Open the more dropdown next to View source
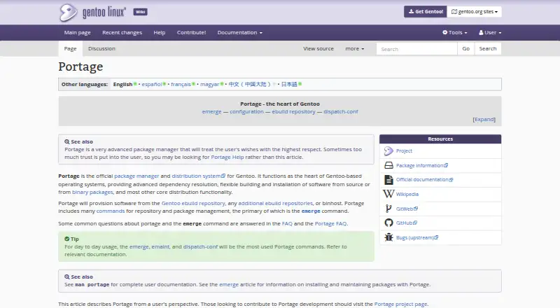Viewport: 560px width, 308px height. (355, 48)
